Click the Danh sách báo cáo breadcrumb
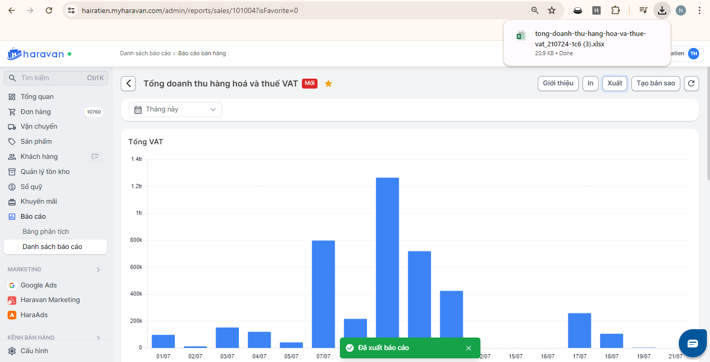Screen dimensions: 710x362 coord(145,54)
